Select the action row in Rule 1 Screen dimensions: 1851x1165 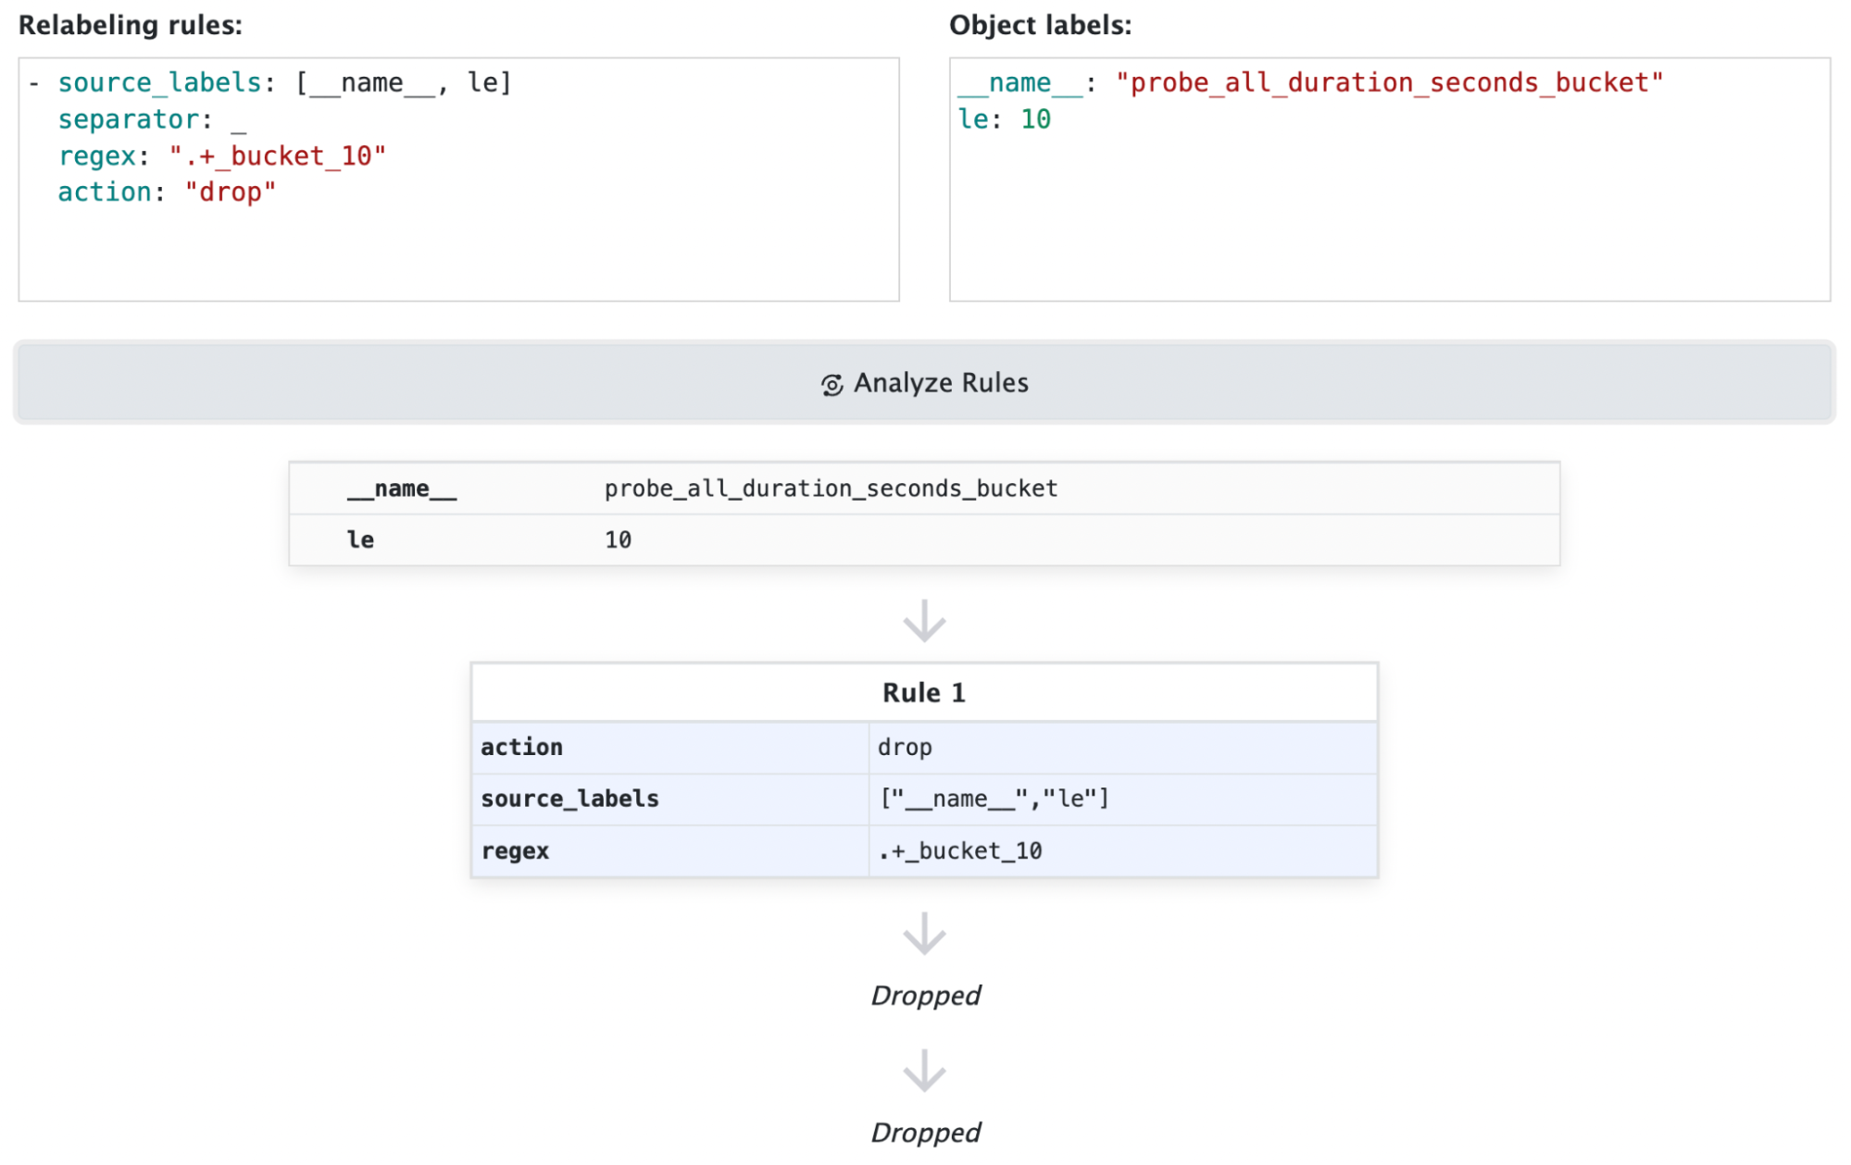924,748
